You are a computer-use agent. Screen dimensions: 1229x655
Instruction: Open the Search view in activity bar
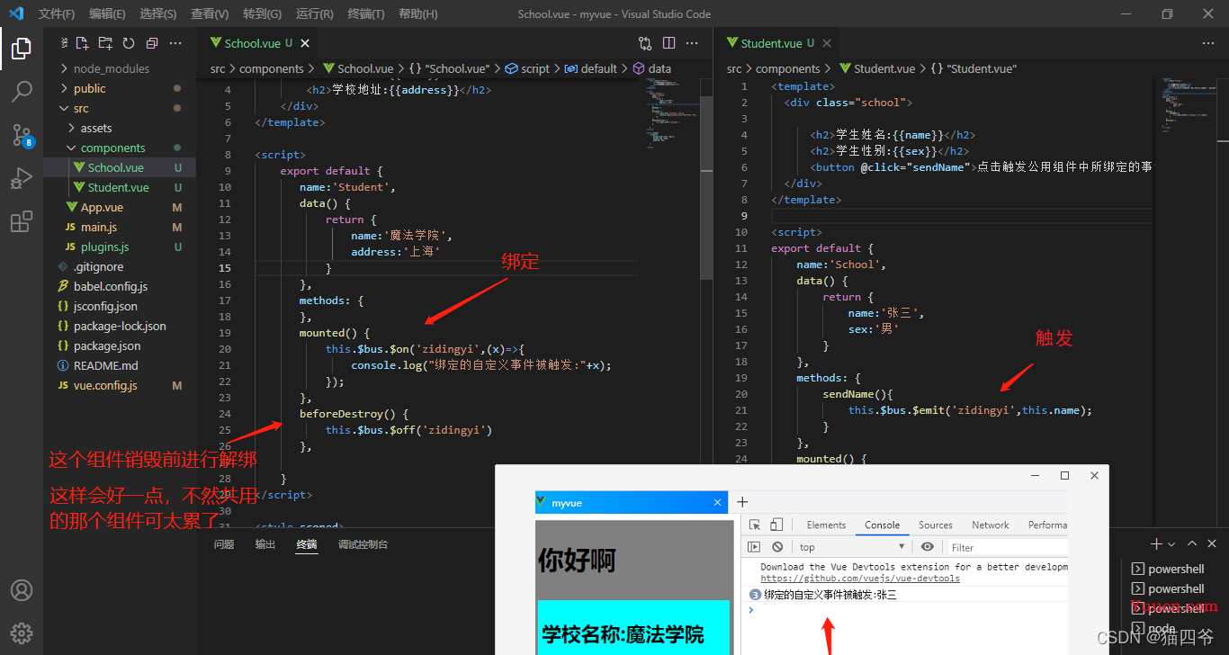point(22,91)
